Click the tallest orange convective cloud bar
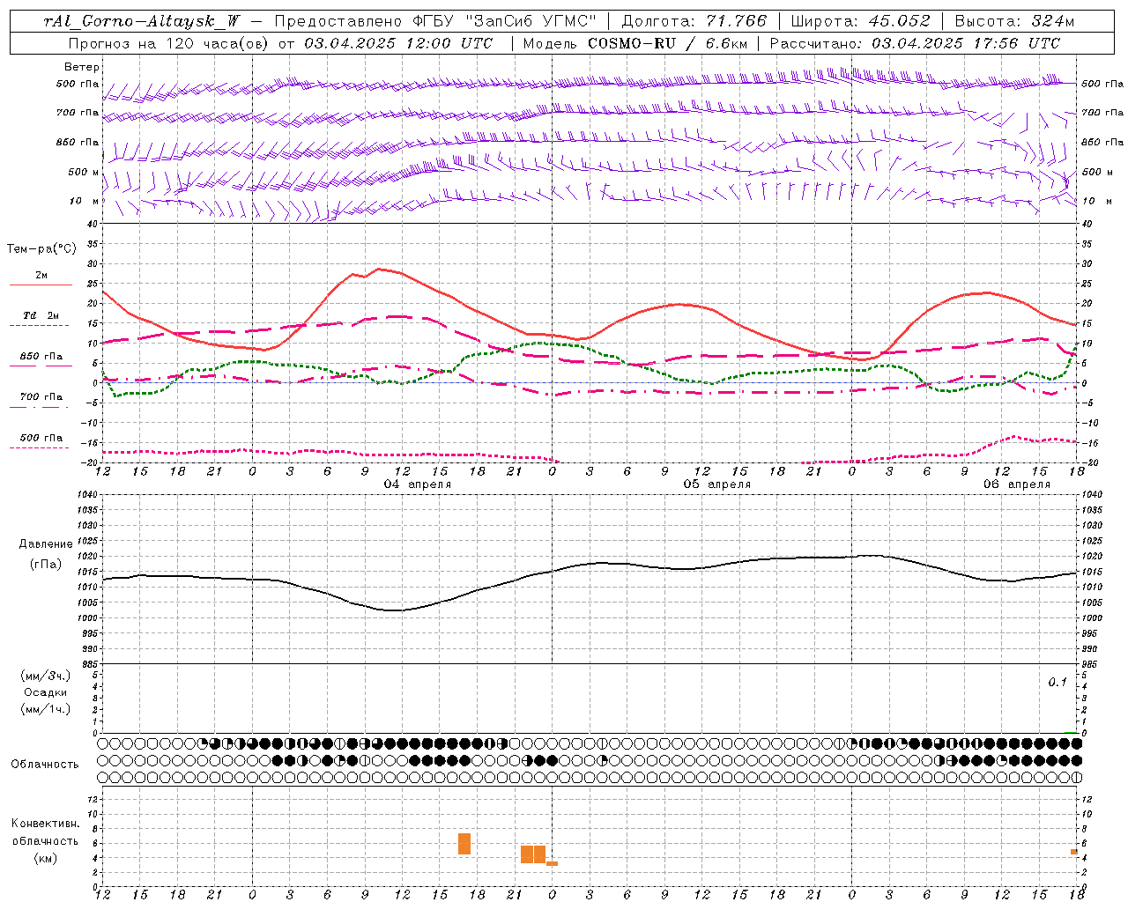 pos(464,844)
